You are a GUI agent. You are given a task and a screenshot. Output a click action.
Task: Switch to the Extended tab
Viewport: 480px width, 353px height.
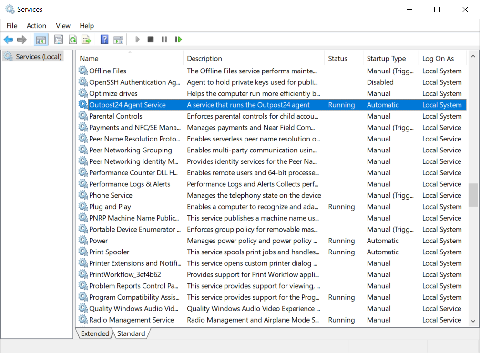coord(95,333)
